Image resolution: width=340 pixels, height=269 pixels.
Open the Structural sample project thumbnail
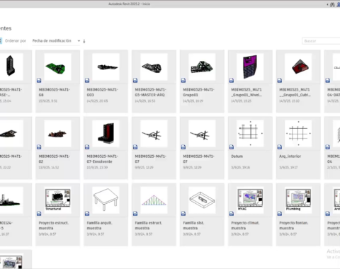click(x=57, y=200)
